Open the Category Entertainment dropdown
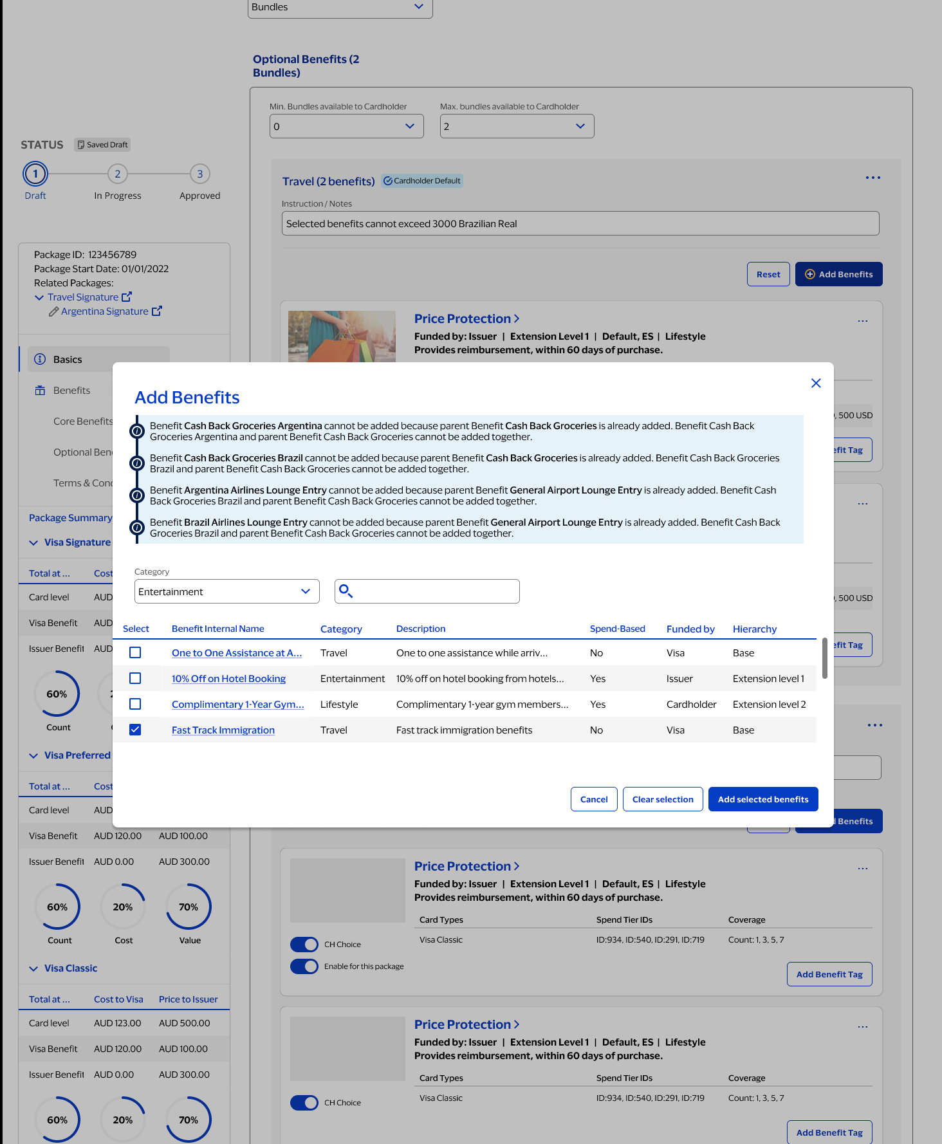Viewport: 942px width, 1144px height. tap(227, 591)
